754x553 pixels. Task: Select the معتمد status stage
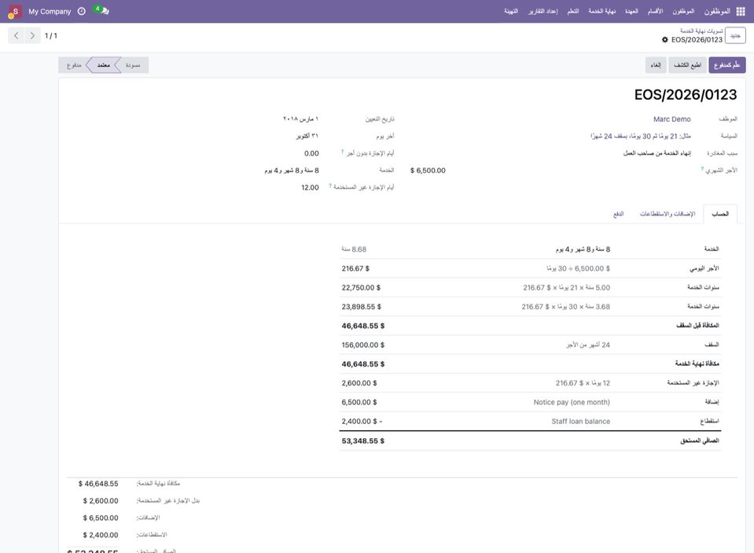click(x=103, y=65)
